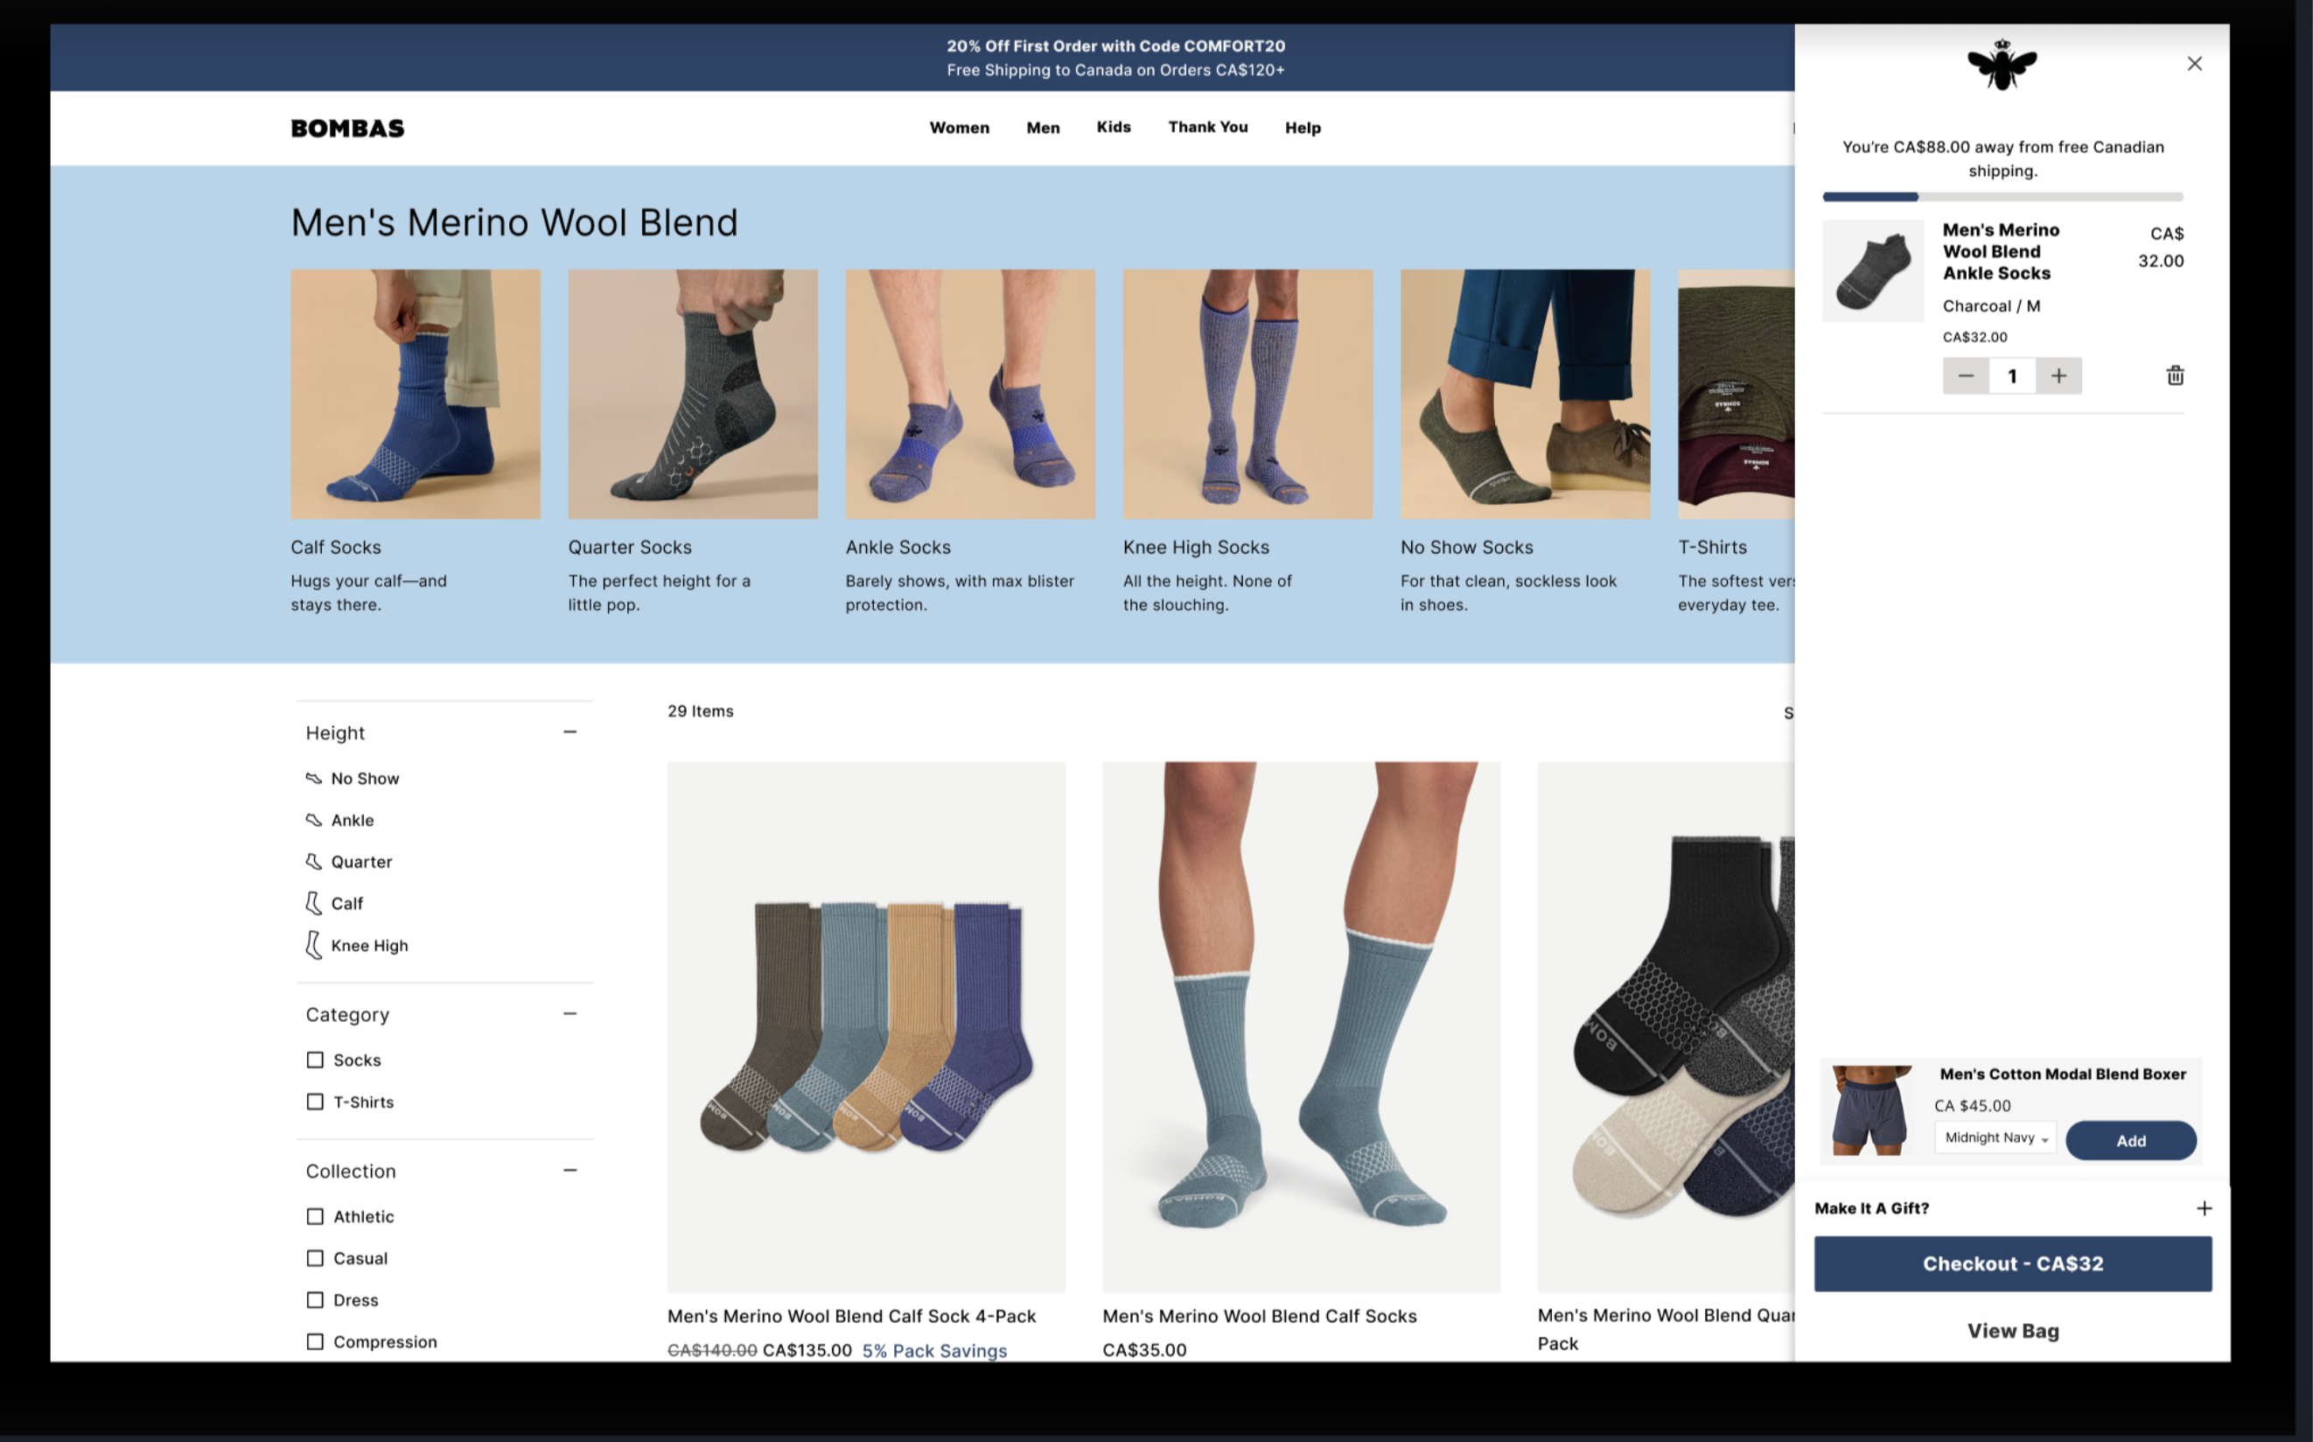Screen dimensions: 2313x1442
Task: Click the T-Shirts category title
Action: point(1712,548)
